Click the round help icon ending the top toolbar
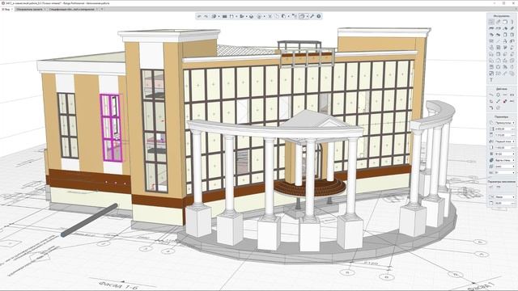 318,16
